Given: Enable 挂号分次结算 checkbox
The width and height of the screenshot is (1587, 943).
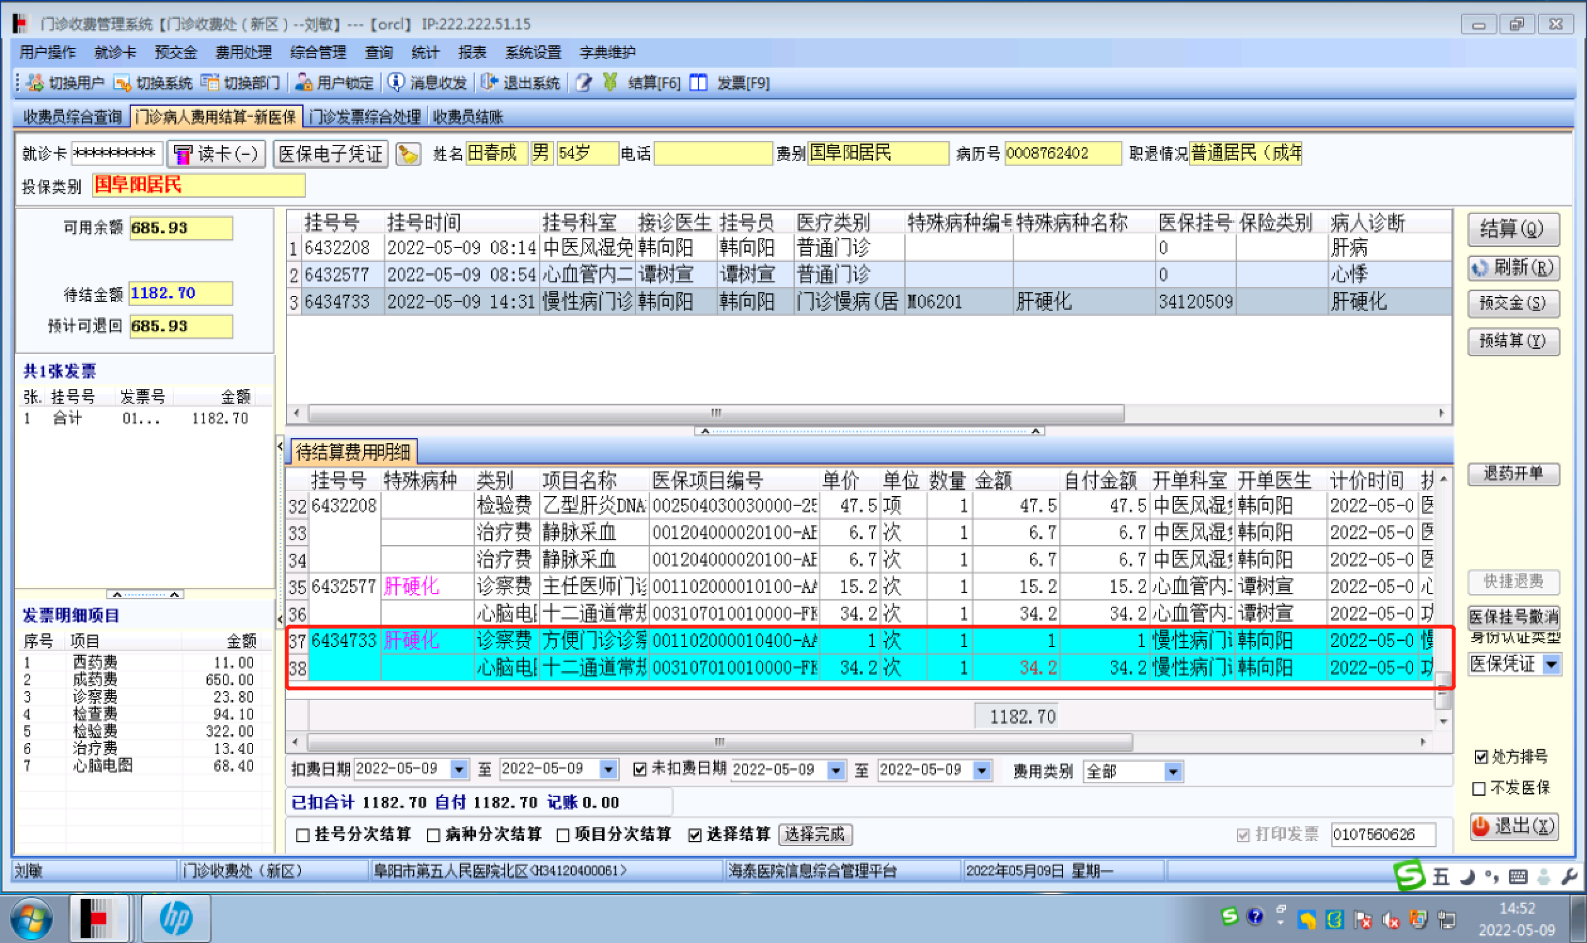Looking at the screenshot, I should (x=303, y=835).
